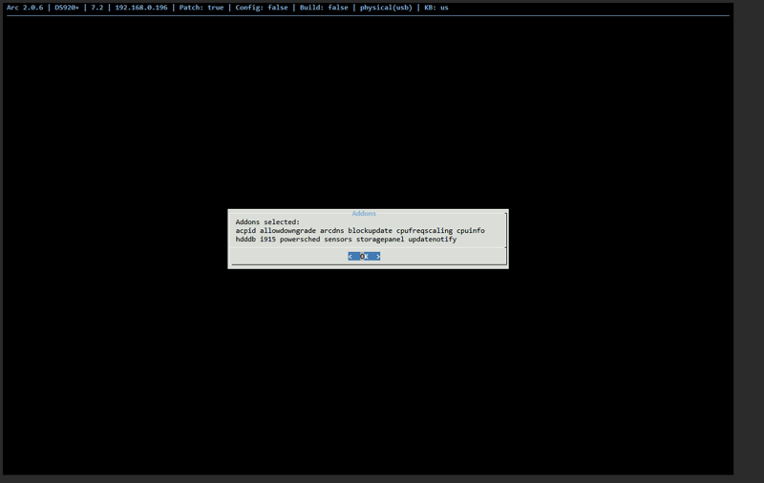
Task: Select the allowdowngrade addon text
Action: (x=287, y=231)
